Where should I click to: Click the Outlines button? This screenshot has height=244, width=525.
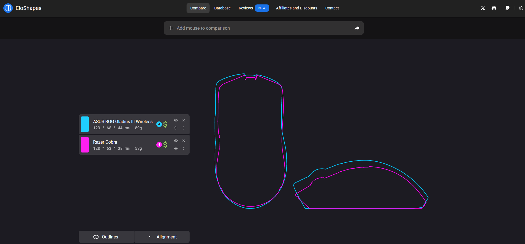[106, 237]
